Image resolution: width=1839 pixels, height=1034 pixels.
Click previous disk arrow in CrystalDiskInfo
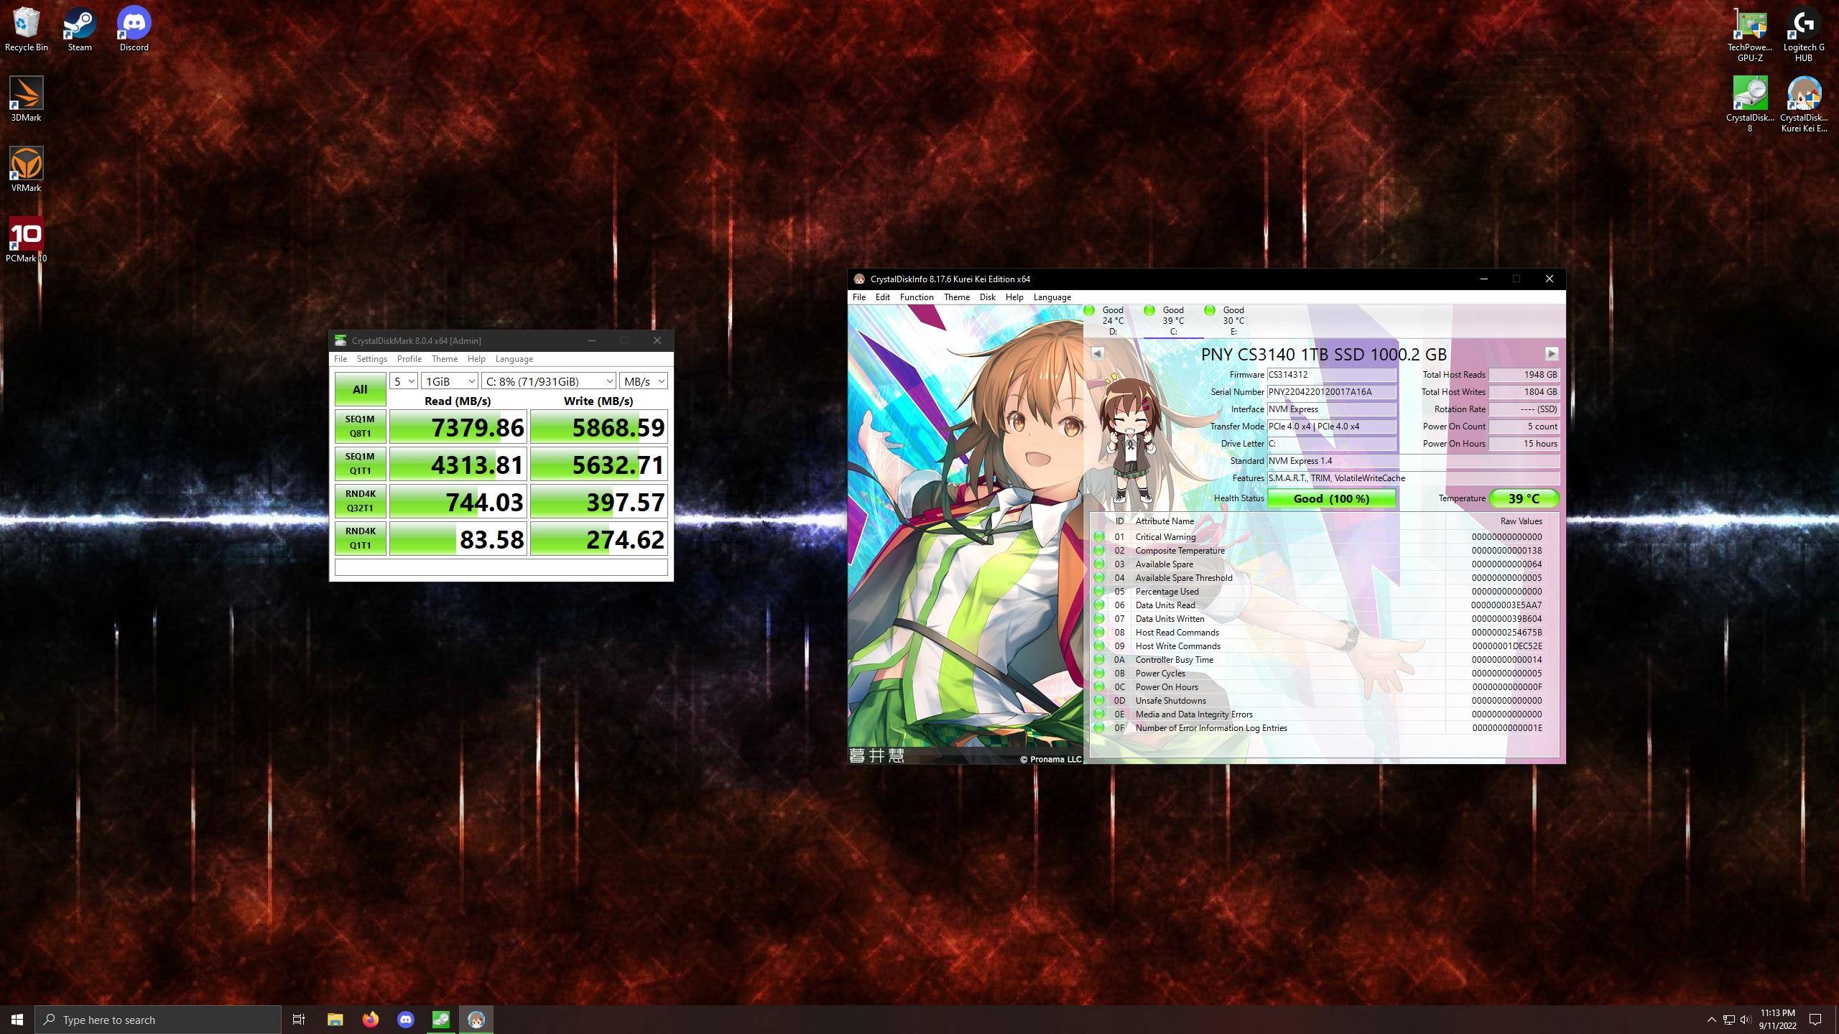1097,354
